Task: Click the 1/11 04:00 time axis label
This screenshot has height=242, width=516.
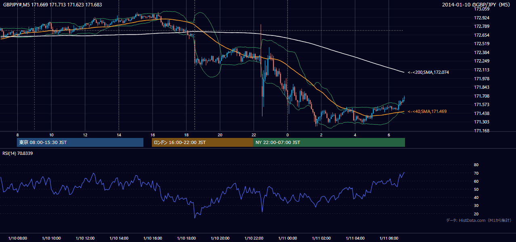Action: (354, 238)
